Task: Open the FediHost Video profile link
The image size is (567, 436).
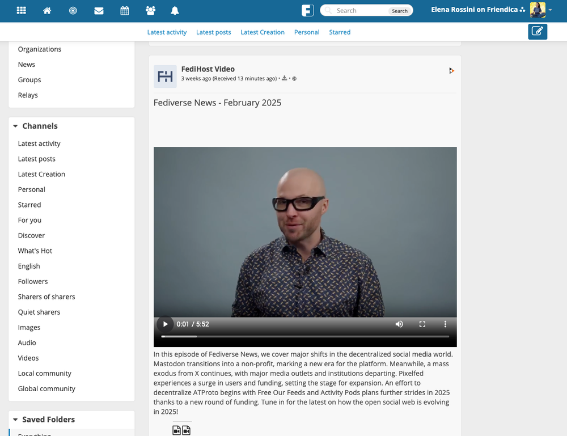Action: click(x=208, y=69)
